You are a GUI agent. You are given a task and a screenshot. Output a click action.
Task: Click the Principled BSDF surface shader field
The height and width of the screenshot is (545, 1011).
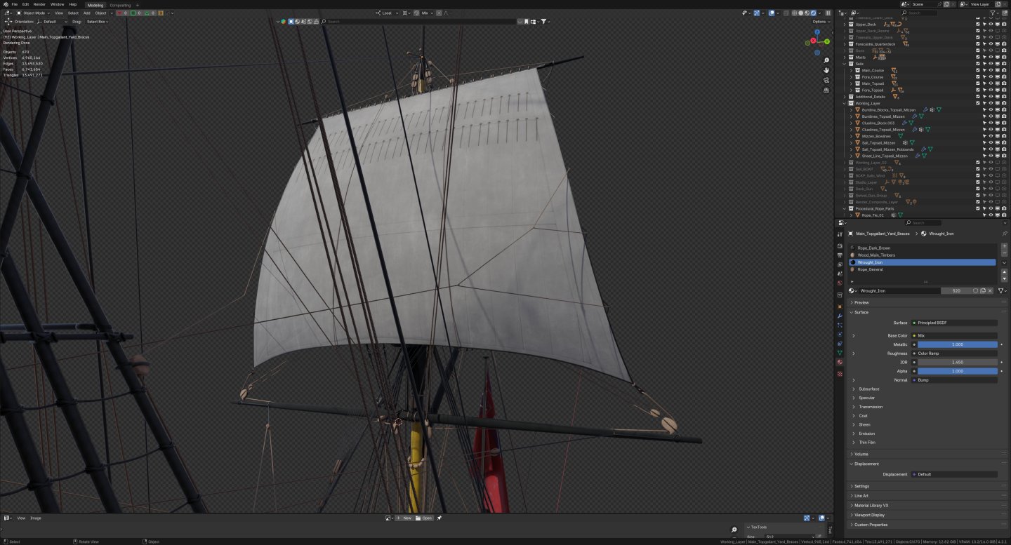click(x=954, y=323)
